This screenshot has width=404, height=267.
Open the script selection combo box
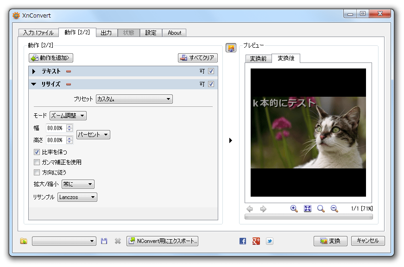pyautogui.click(x=64, y=241)
